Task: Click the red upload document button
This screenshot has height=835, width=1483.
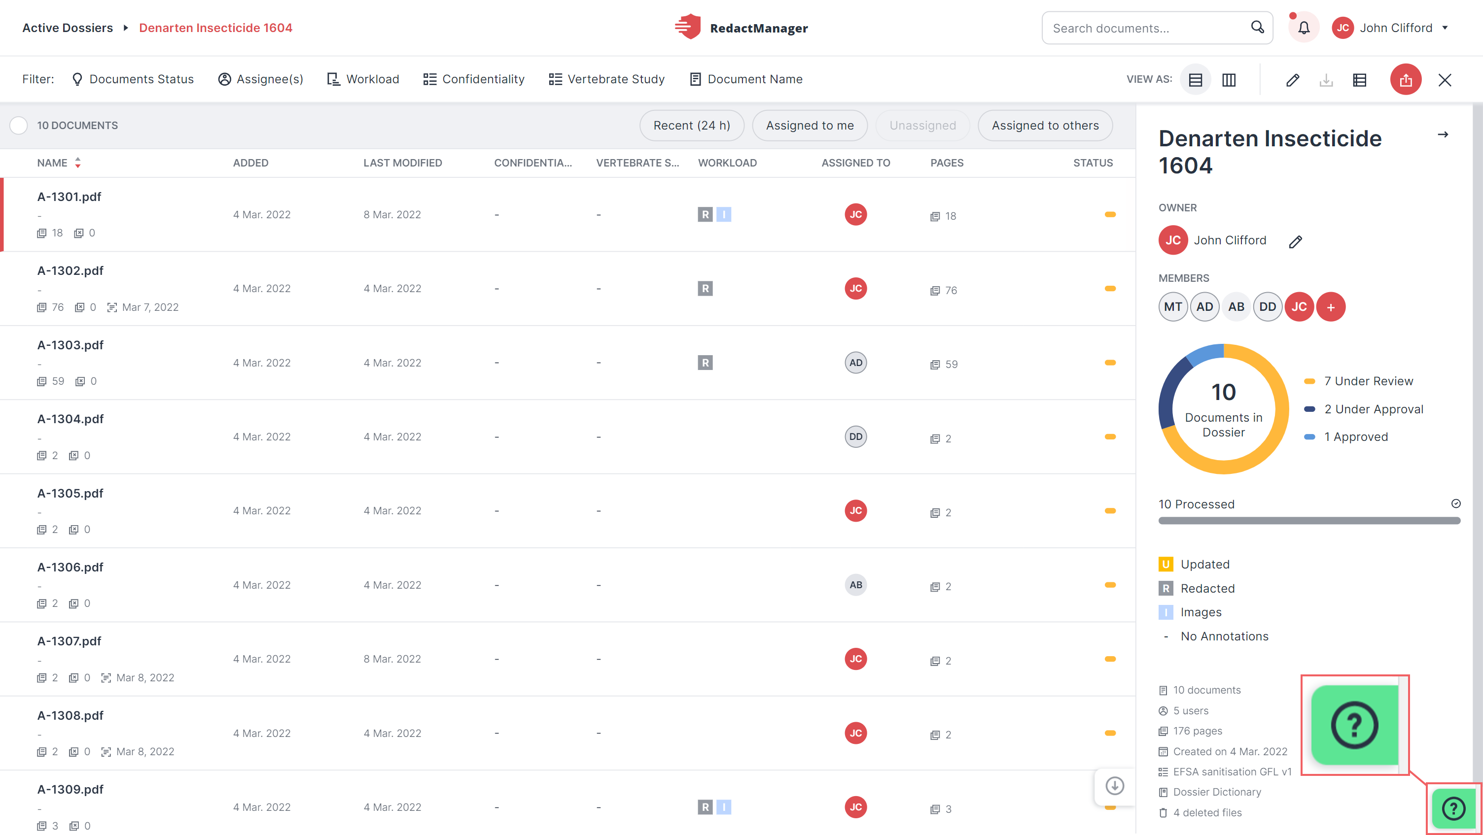Action: pyautogui.click(x=1405, y=79)
